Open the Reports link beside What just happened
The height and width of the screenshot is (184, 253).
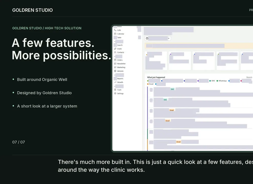coord(249,77)
